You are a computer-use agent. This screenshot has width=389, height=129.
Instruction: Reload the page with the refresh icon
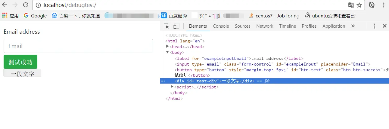coord(26,5)
